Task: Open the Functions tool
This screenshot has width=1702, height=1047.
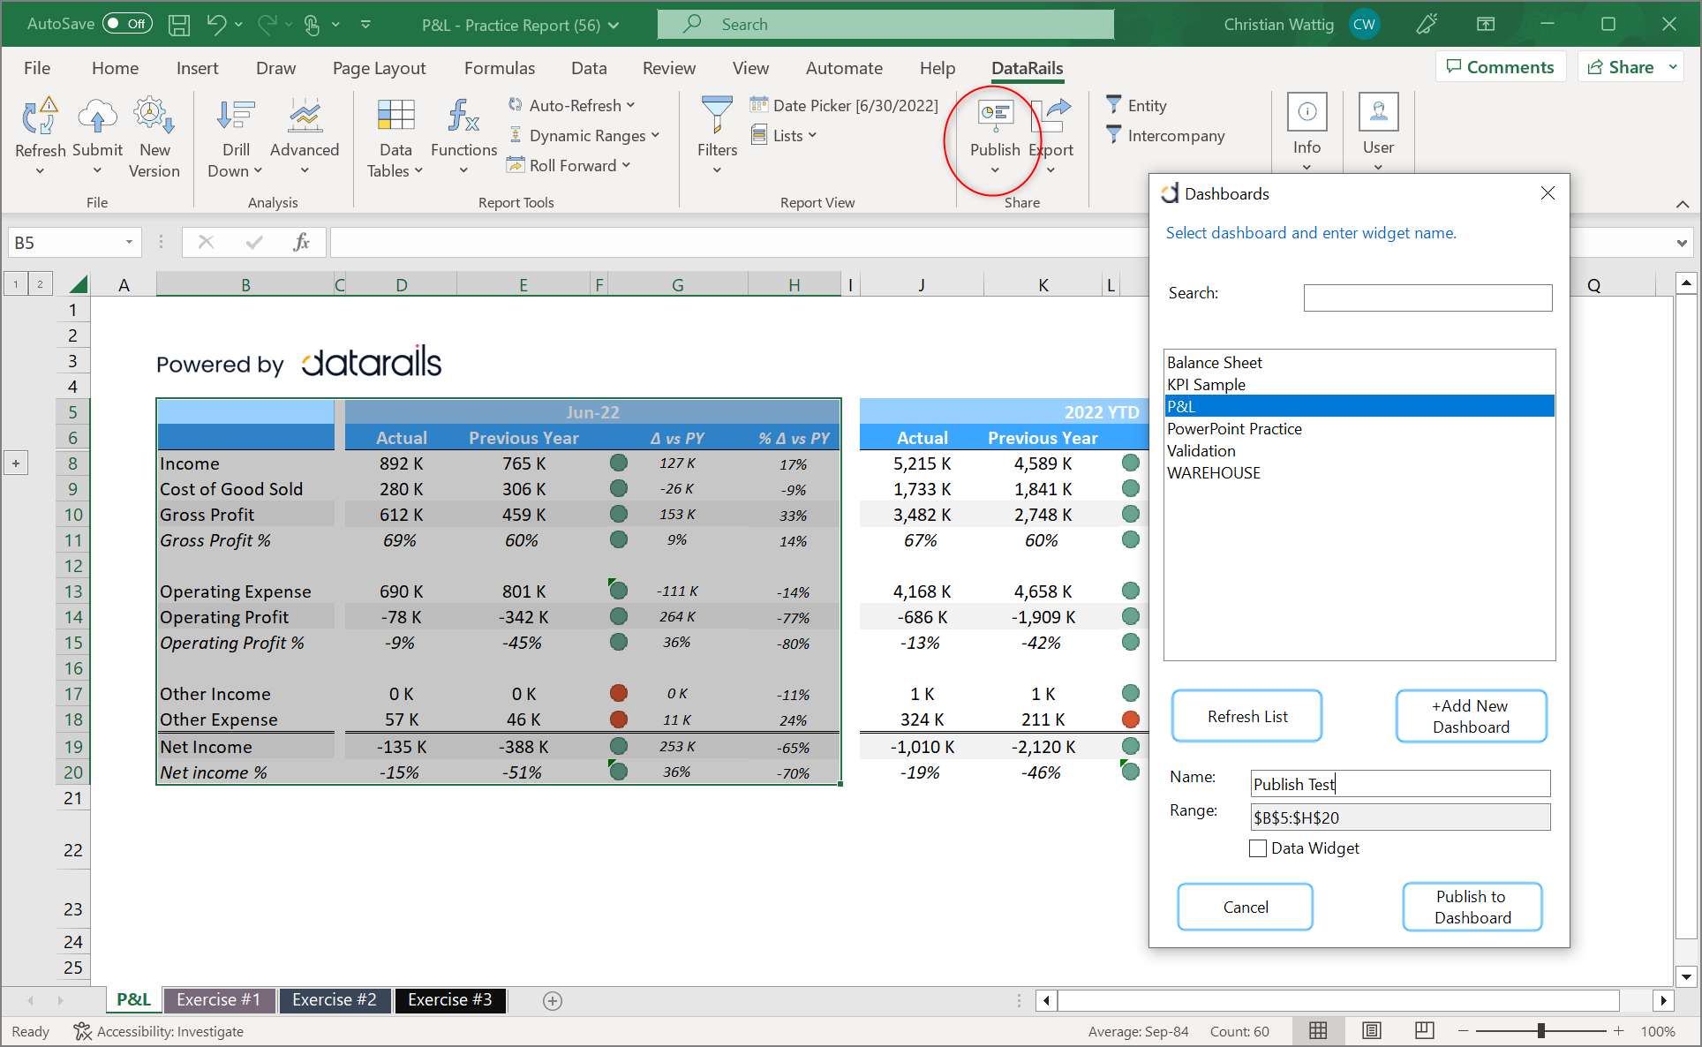Action: pos(463,137)
